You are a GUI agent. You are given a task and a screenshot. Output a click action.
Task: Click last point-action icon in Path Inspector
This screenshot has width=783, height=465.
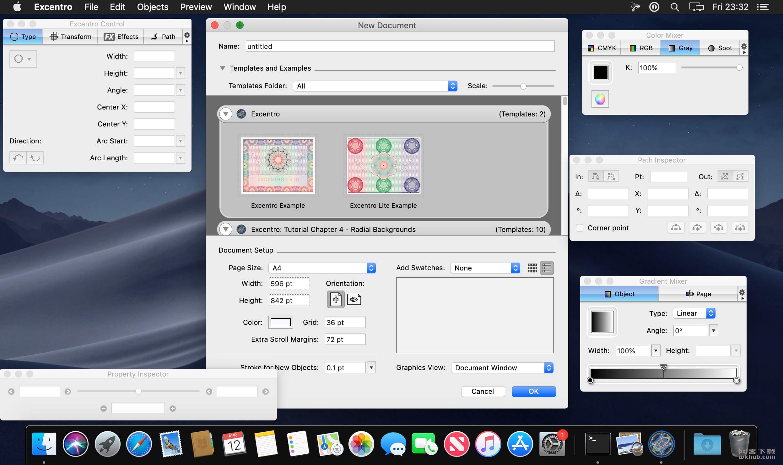(740, 228)
